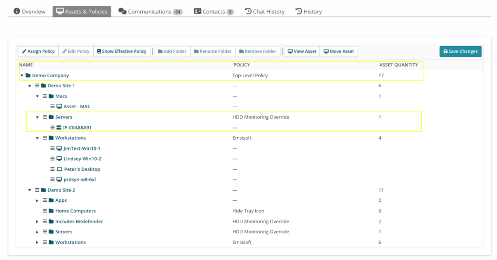Click the server icon beside IP-C0A88A91

click(59, 128)
